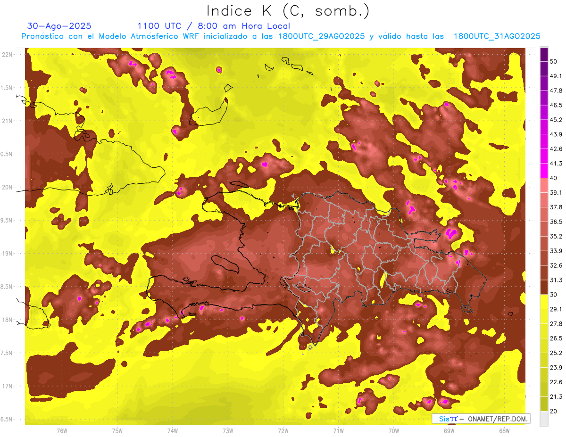Click the latitude label "22N"
566x437 pixels.
click(7, 54)
